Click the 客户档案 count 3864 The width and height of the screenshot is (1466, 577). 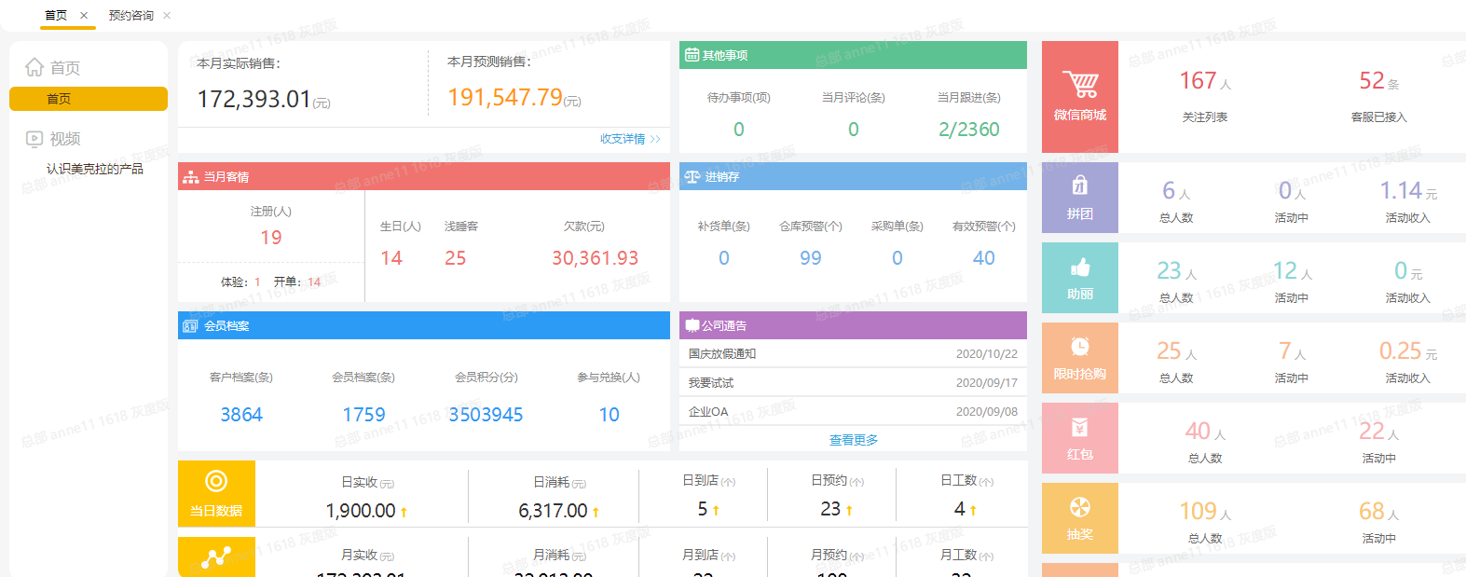(241, 415)
